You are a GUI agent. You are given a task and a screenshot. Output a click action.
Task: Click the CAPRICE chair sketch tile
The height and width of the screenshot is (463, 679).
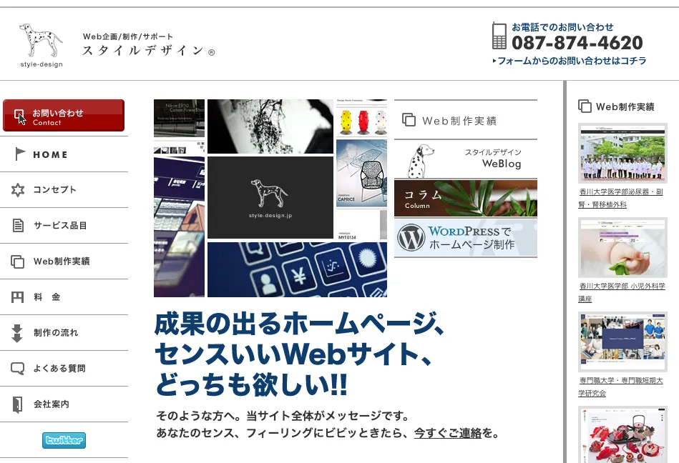361,172
